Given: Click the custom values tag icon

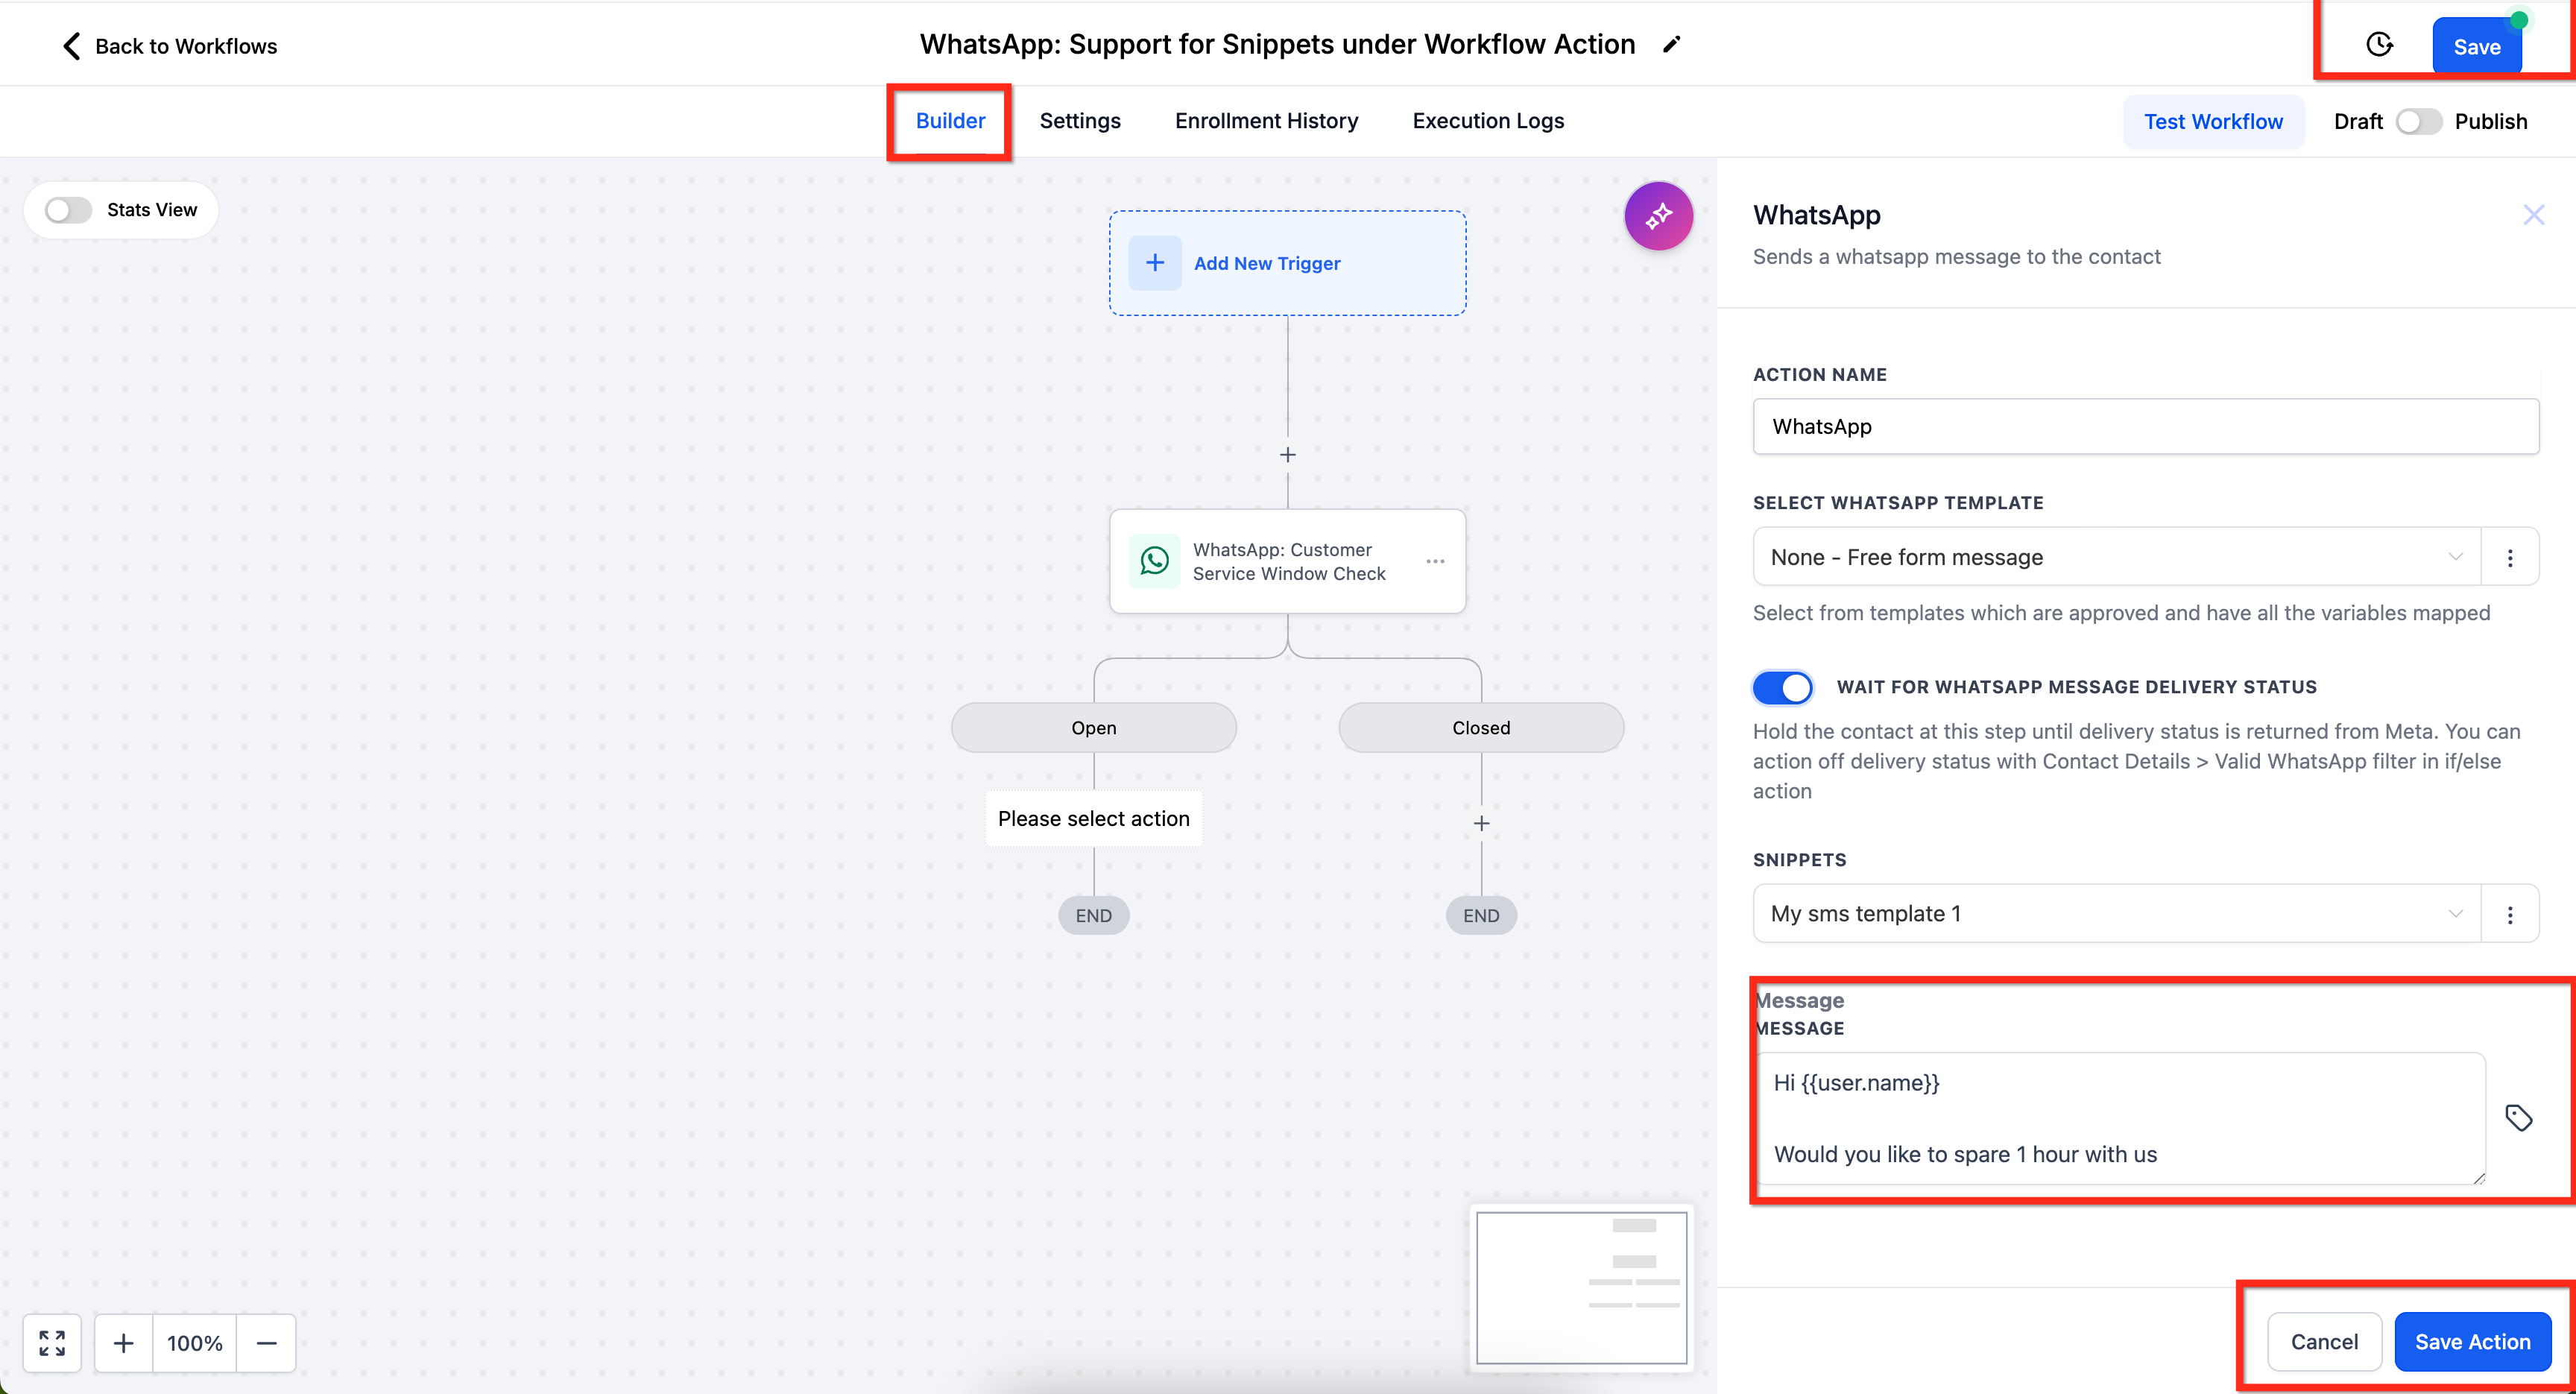Looking at the screenshot, I should tap(2518, 1117).
